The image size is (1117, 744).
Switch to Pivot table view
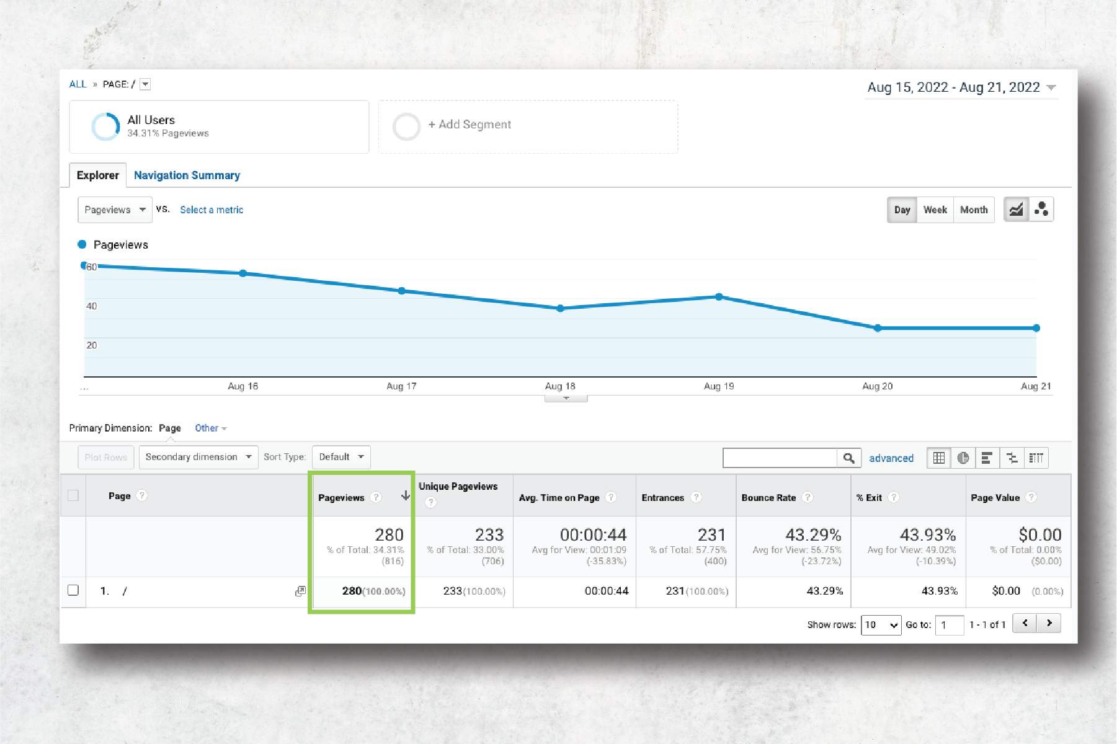(x=1036, y=458)
